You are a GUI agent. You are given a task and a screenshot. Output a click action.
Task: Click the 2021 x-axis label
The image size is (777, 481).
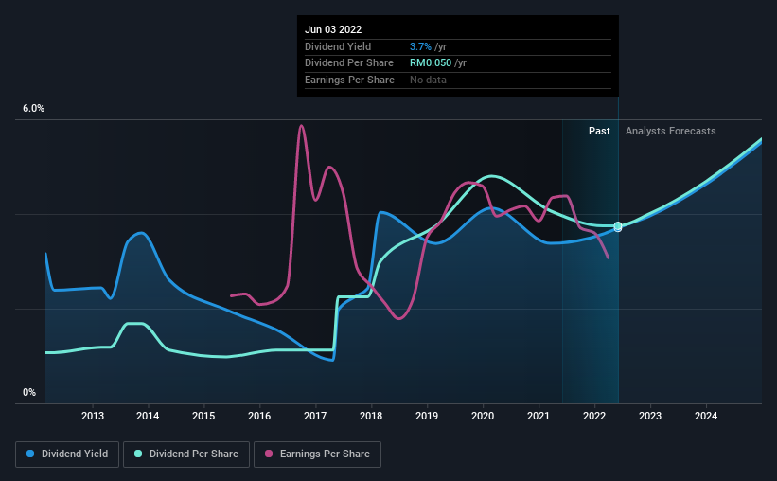pos(539,416)
